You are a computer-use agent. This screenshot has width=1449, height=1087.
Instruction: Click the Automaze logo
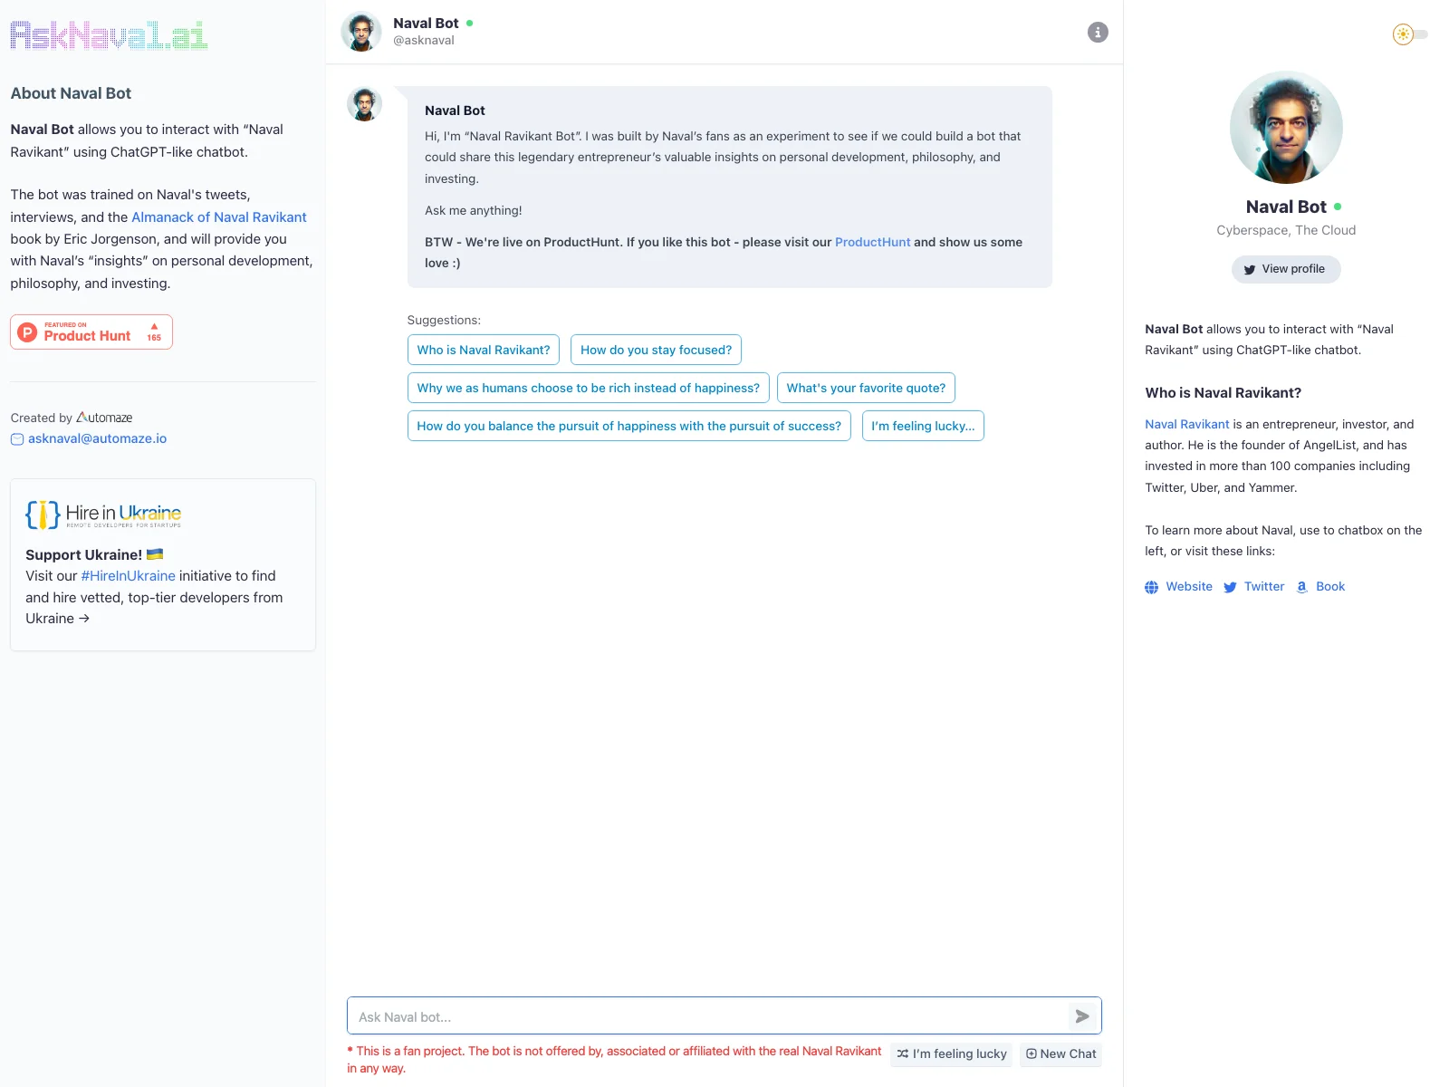click(104, 418)
